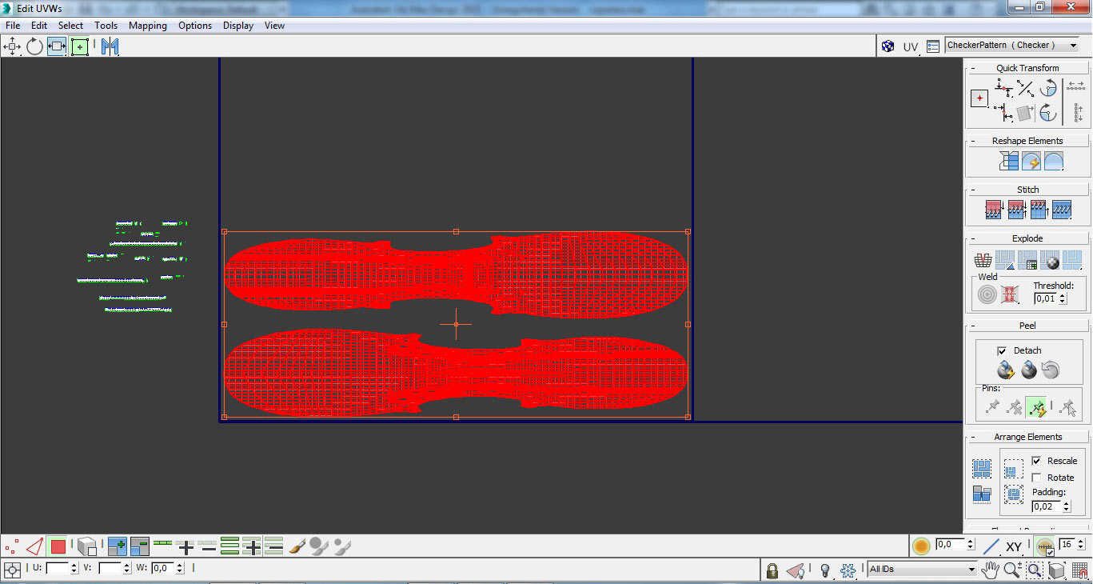Open the Tools menu
This screenshot has width=1093, height=584.
pos(106,26)
